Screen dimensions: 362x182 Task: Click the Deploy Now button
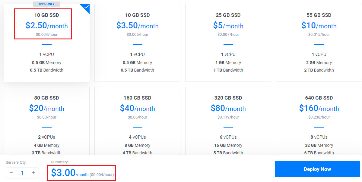[317, 169]
